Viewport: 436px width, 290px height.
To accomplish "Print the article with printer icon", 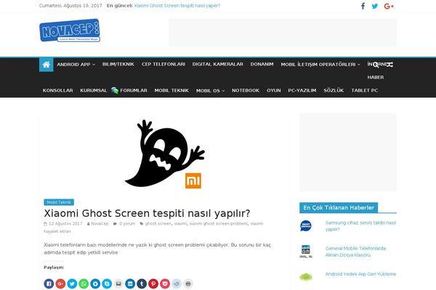I will (188, 283).
